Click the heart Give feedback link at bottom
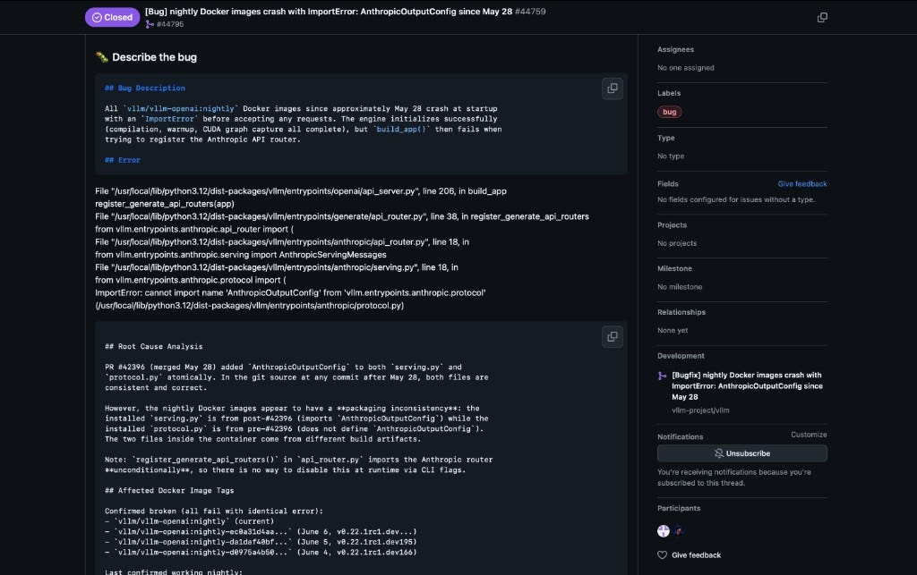 689,555
